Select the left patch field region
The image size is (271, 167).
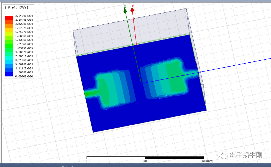tap(113, 91)
